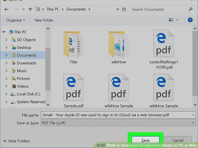
Task: Click file list scroll up arrow
Action: click(x=195, y=29)
